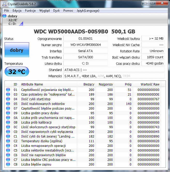Screen dimensions: 170x172
Task: Select row 'Liczba remapowanych operacji'
Action: click(83, 146)
